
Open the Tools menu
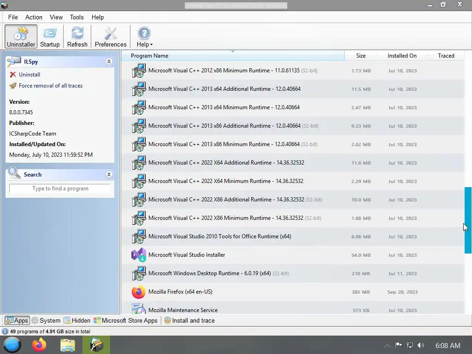77,17
